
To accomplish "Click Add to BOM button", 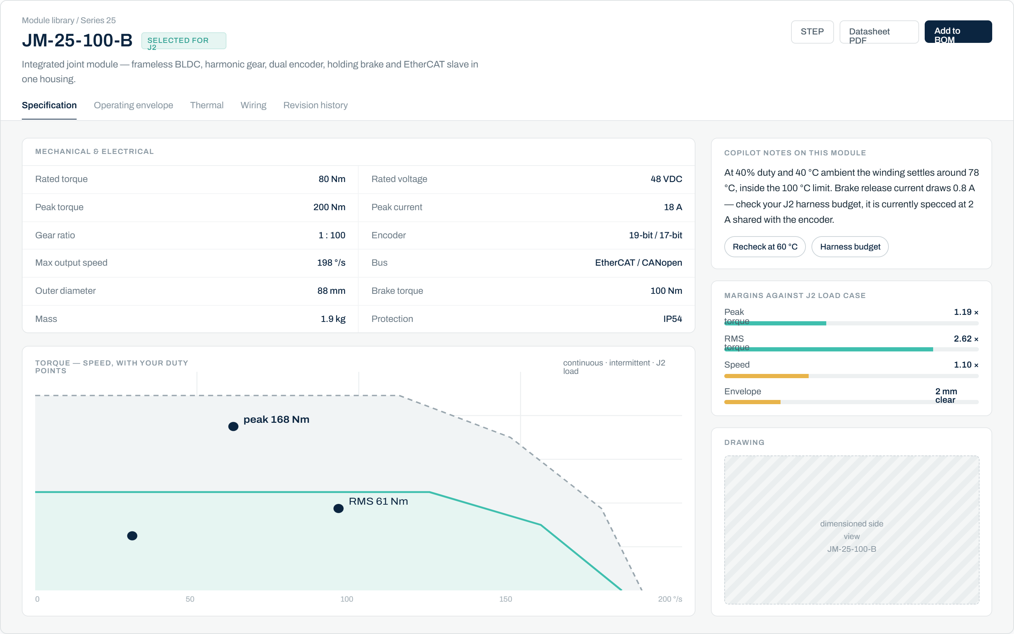I will (x=958, y=32).
